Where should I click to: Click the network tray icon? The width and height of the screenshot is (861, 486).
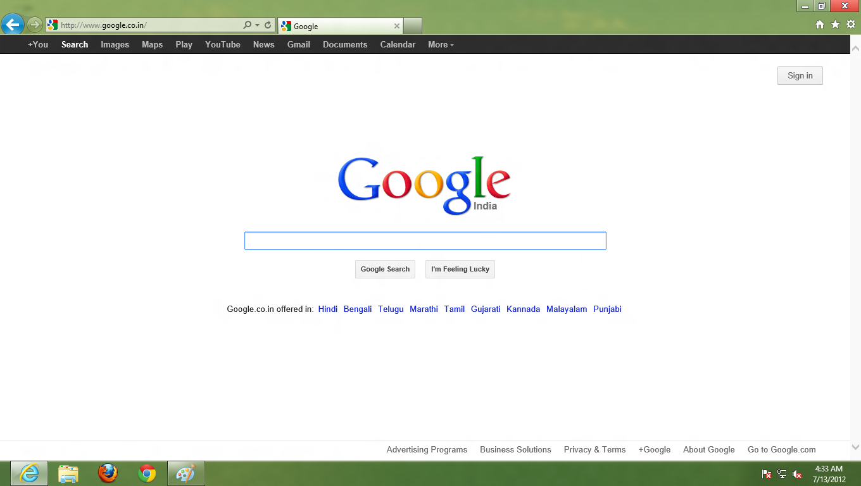[782, 474]
